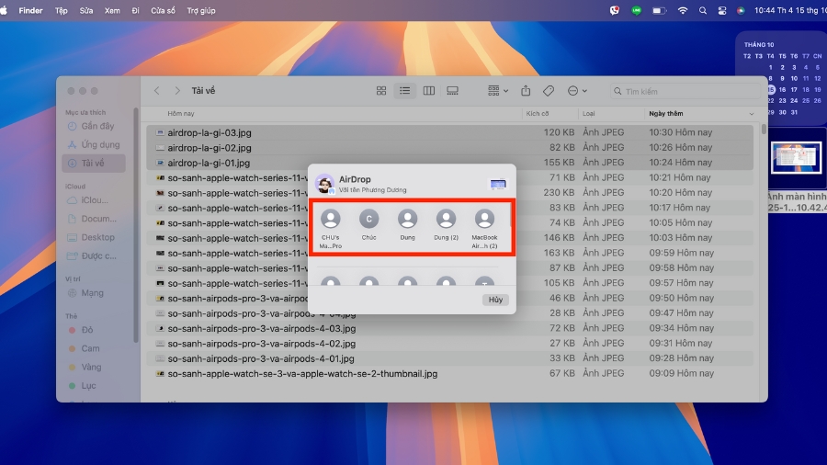Switch to icon grid view

pos(381,91)
